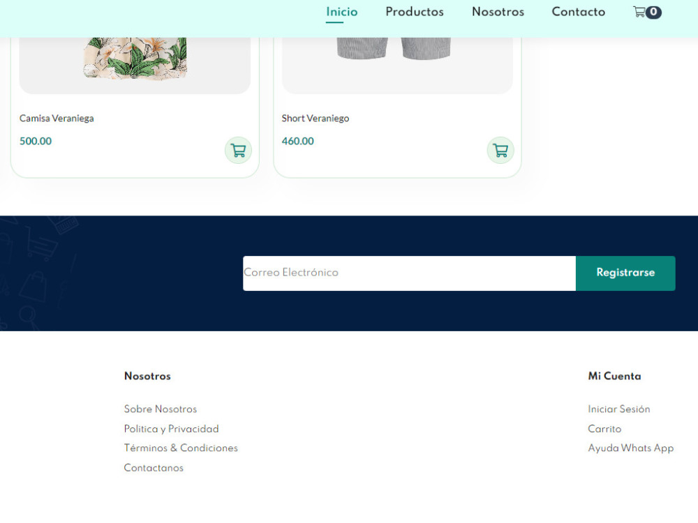Screen dimensions: 698x523
Task: Open Términos & Condiciones link
Action: coord(181,448)
